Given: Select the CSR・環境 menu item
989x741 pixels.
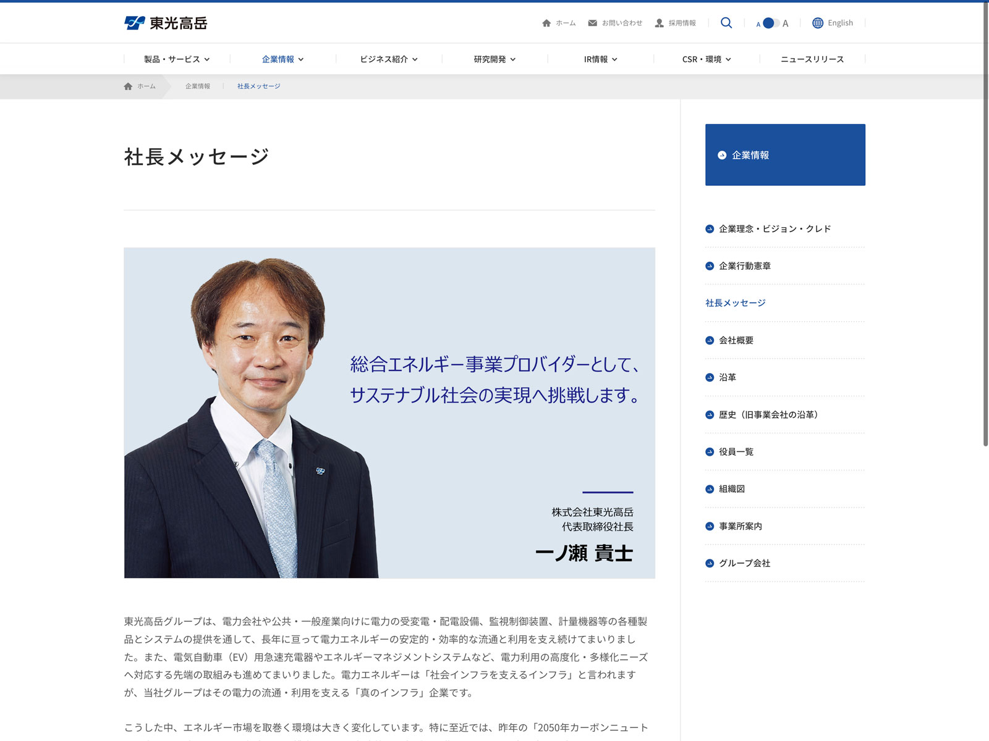Looking at the screenshot, I should click(707, 59).
